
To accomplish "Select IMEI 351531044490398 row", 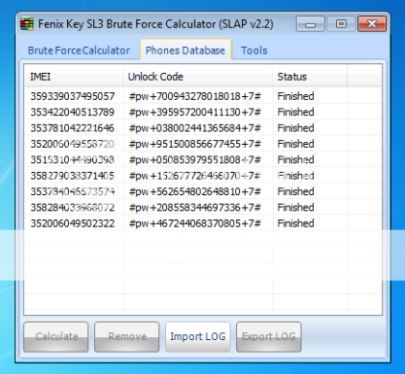I will [203, 159].
